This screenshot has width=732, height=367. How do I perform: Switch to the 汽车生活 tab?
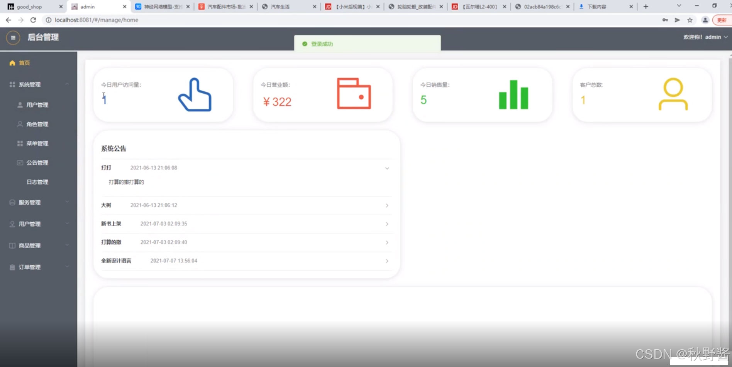[x=289, y=7]
